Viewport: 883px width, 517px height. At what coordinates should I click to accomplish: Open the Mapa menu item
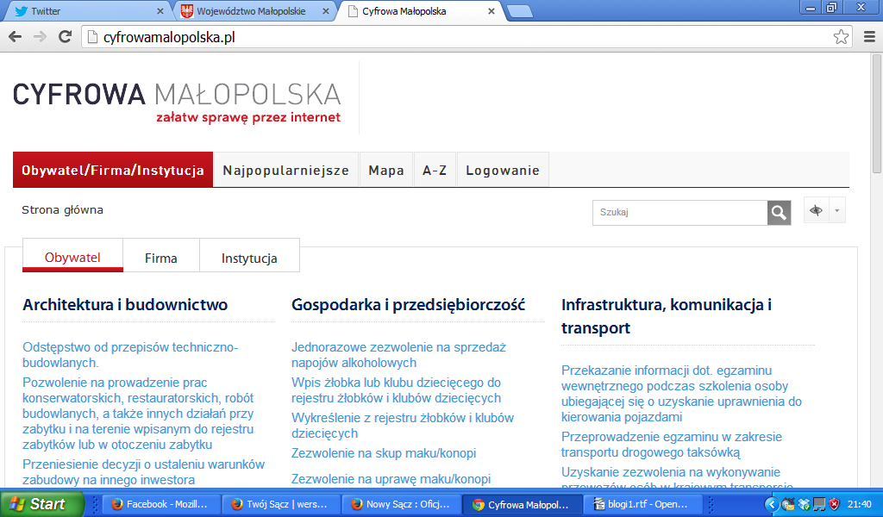(x=386, y=170)
